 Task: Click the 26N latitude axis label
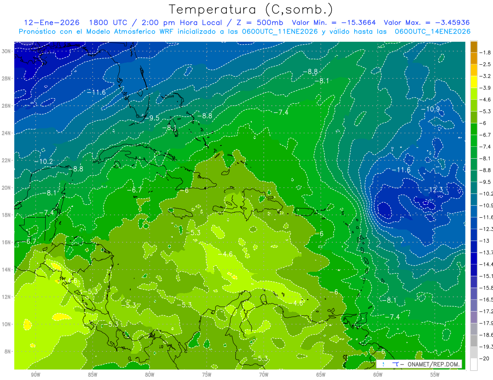[6, 106]
